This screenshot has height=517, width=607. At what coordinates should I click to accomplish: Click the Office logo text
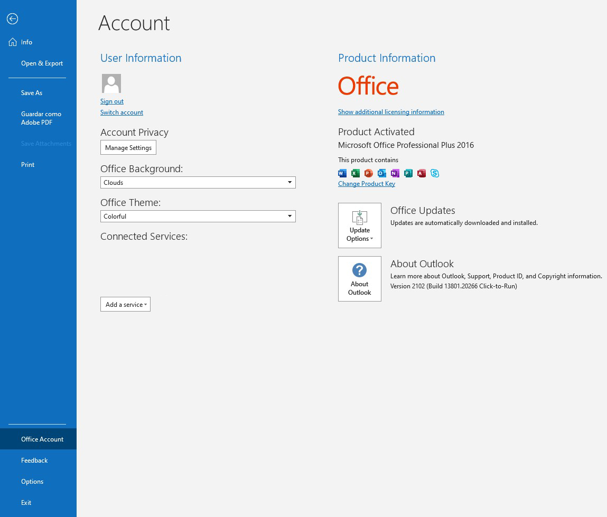click(368, 86)
